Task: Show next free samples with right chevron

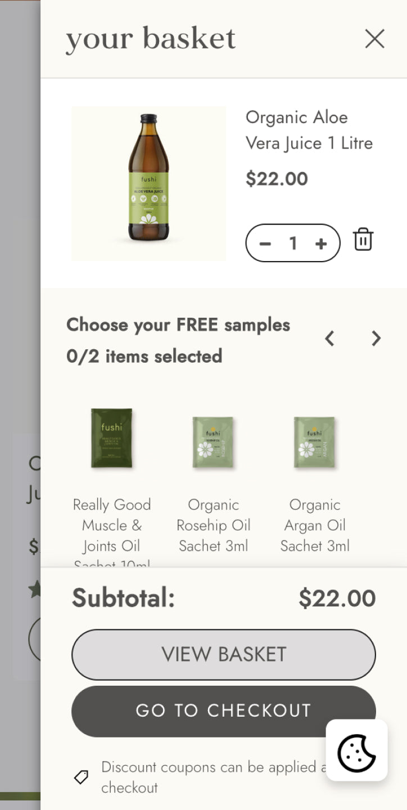Action: pos(376,339)
